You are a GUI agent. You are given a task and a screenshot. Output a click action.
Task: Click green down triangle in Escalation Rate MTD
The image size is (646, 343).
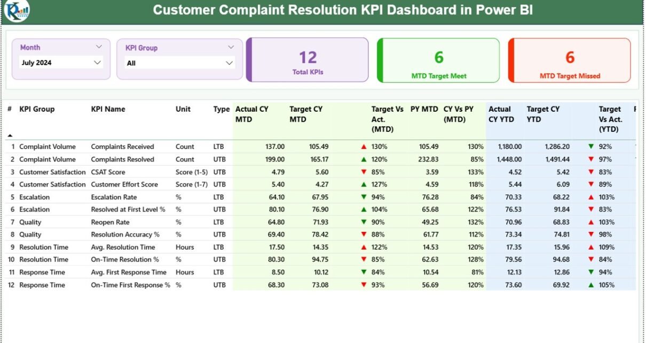pos(364,197)
